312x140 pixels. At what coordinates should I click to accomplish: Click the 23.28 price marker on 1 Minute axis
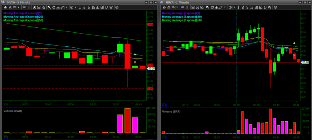click(305, 62)
